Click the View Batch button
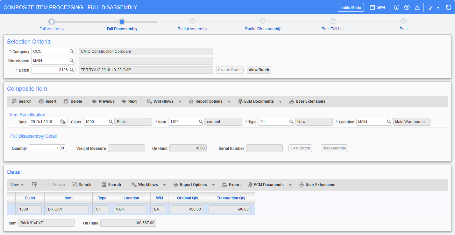 point(259,70)
